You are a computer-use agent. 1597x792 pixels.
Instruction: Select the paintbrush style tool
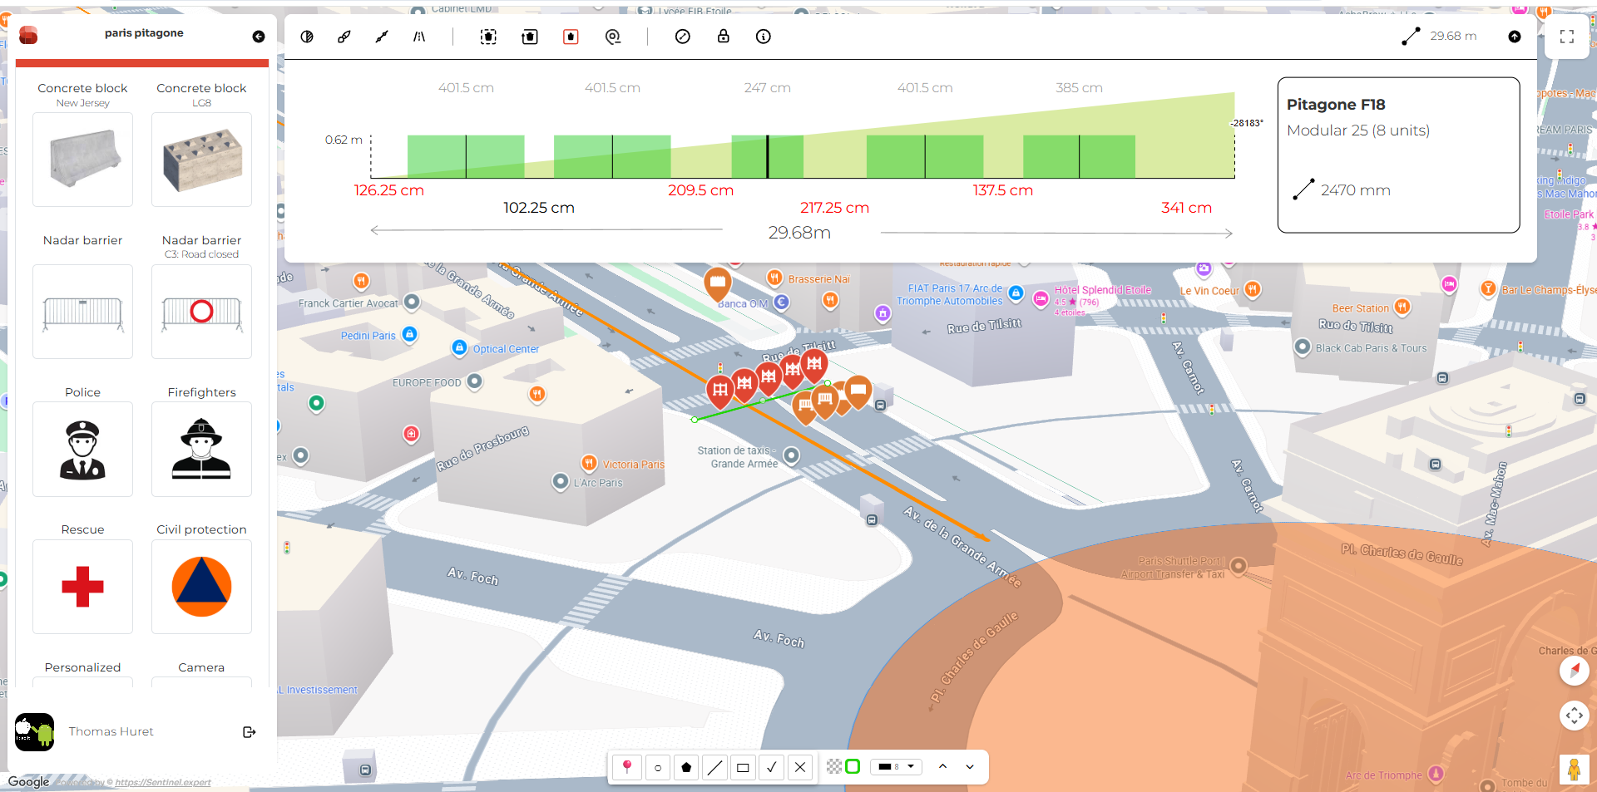344,37
